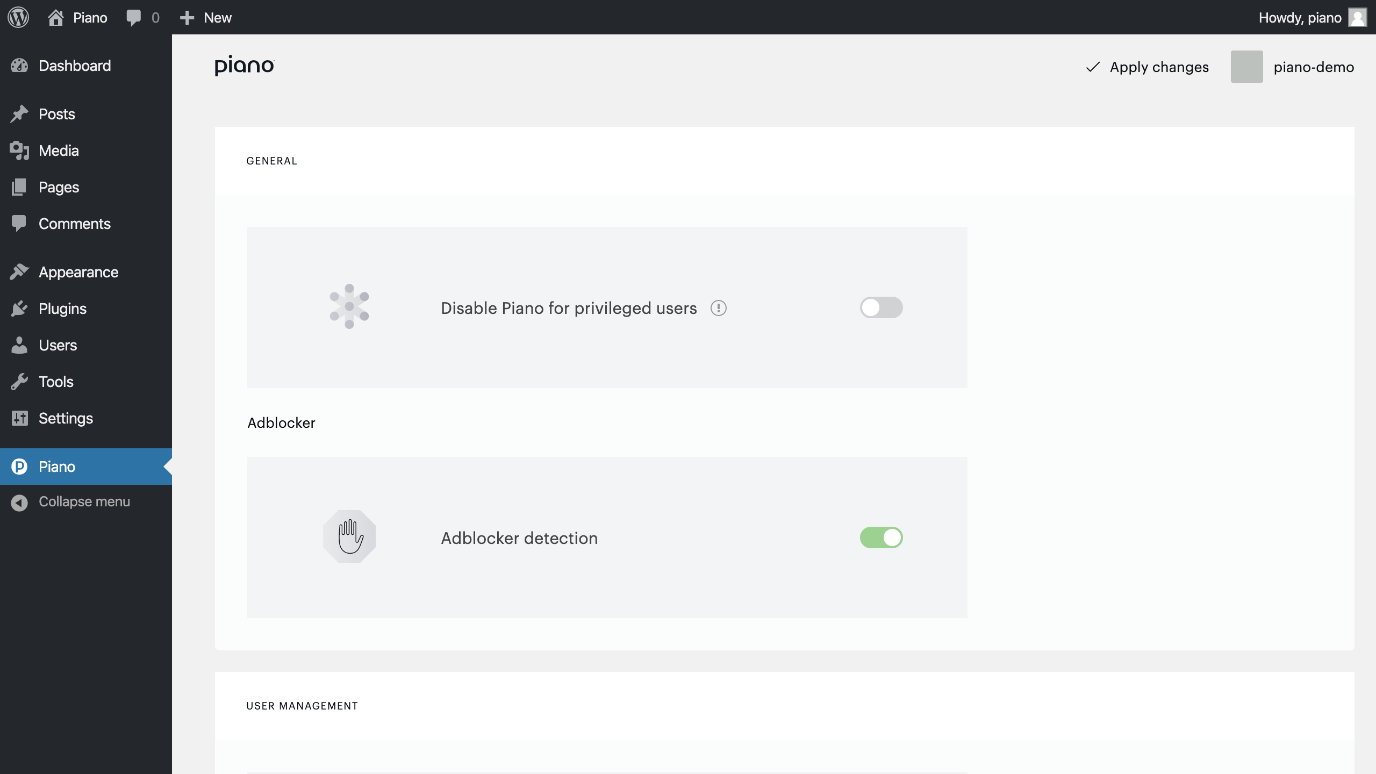Open the Appearance menu
The height and width of the screenshot is (774, 1376).
(x=78, y=272)
